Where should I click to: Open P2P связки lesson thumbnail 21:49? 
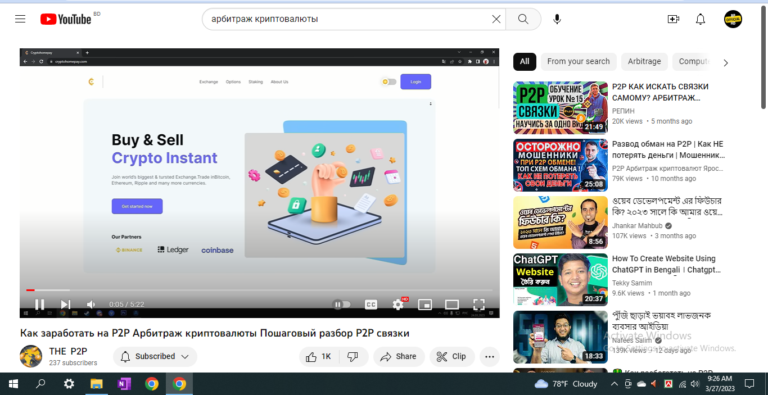561,108
